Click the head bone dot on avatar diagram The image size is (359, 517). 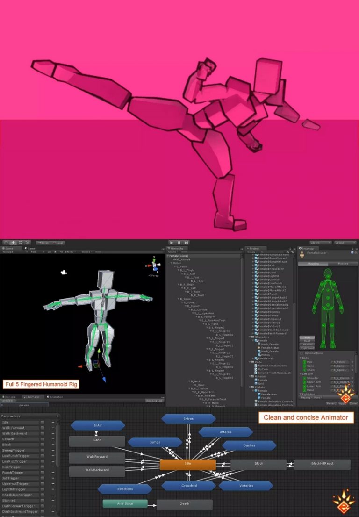tap(327, 276)
